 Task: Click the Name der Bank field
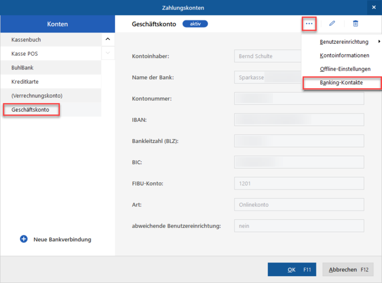(267, 77)
